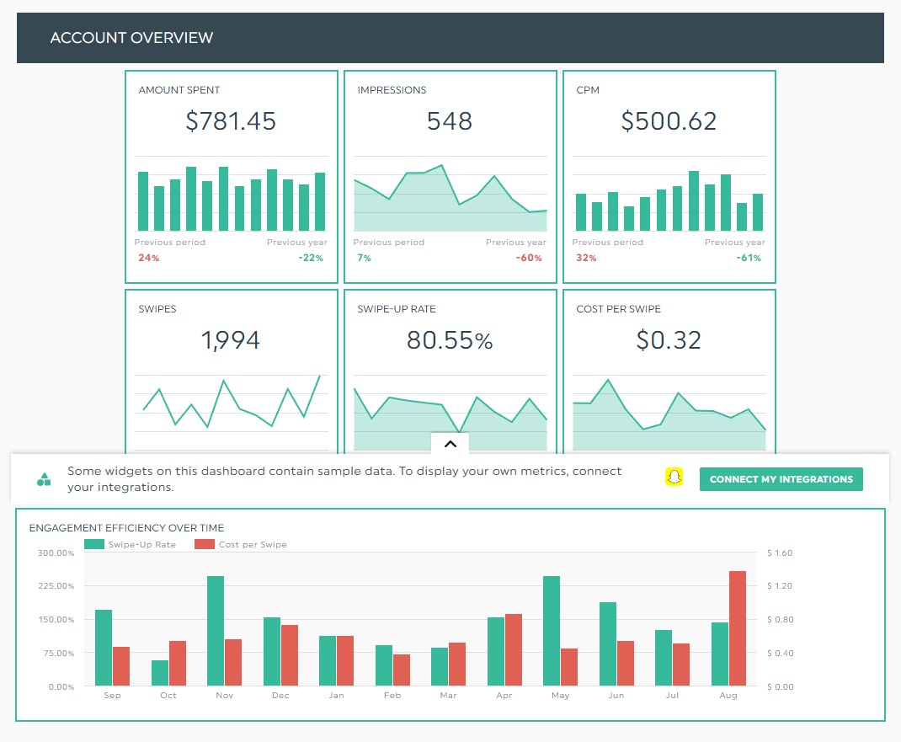
Task: Click the Account Overview header title
Action: 131,38
